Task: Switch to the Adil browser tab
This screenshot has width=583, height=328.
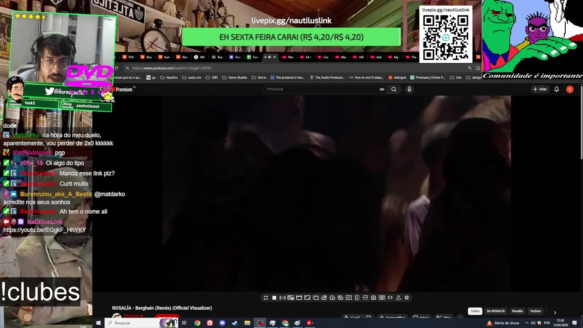Action: pyautogui.click(x=376, y=57)
